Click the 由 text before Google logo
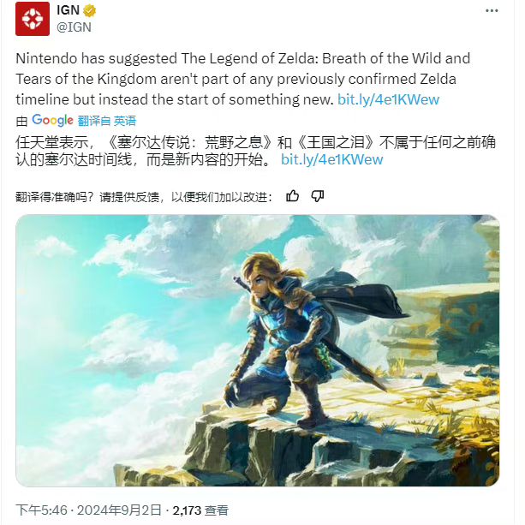Image resolution: width=525 pixels, height=525 pixels. pyautogui.click(x=21, y=122)
